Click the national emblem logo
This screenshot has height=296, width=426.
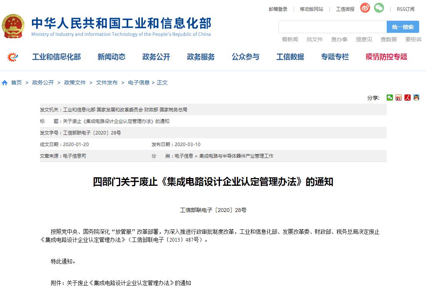pos(13,26)
